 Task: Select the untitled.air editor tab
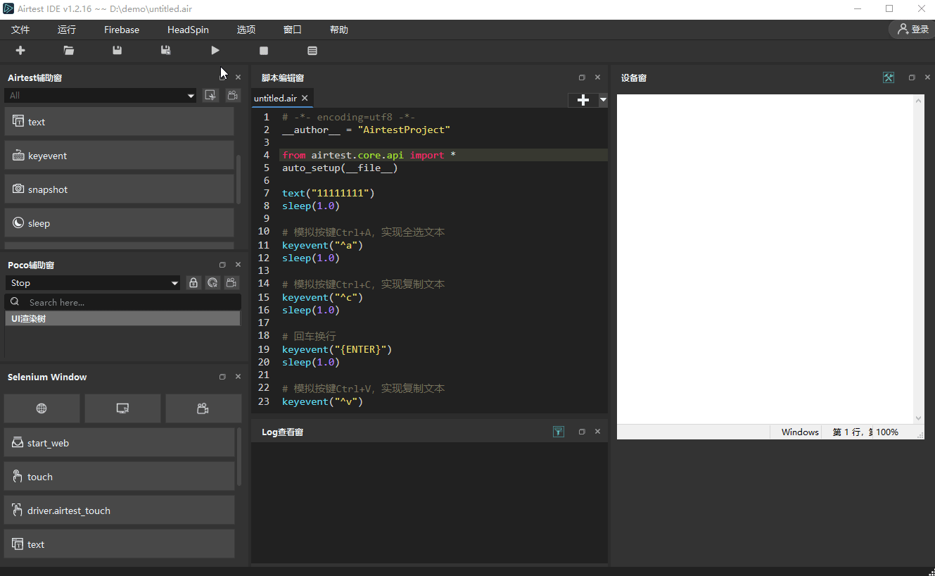pos(275,99)
